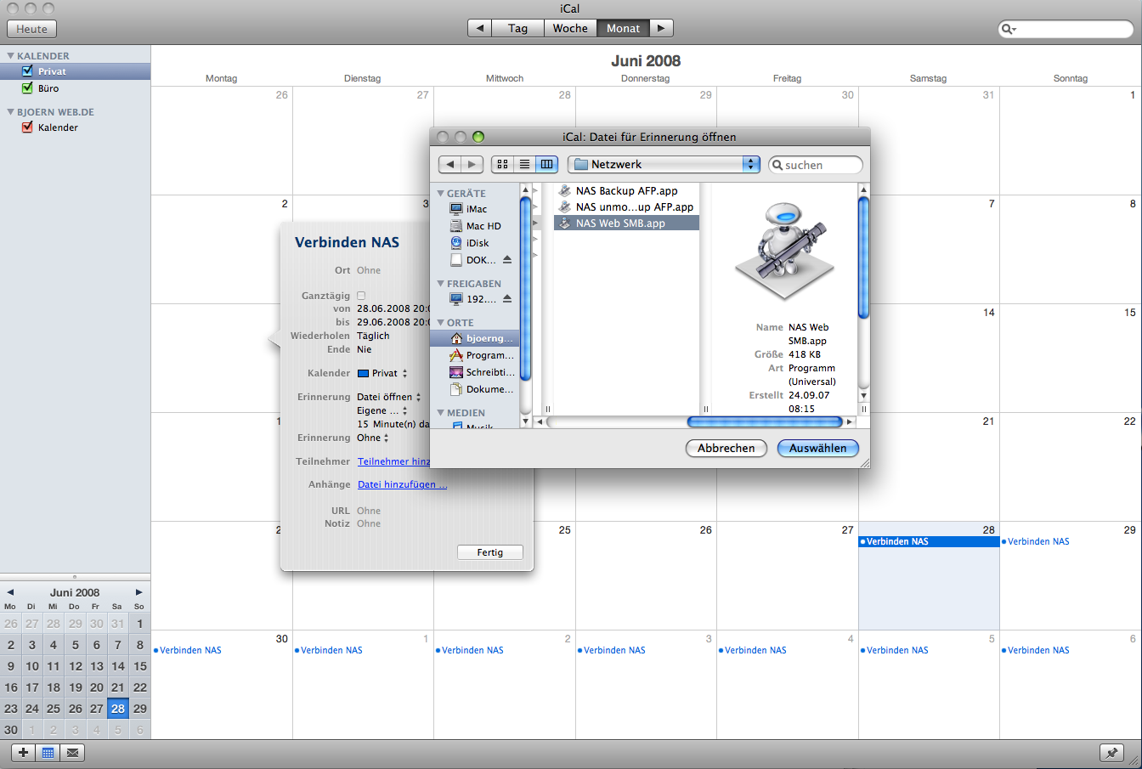Uncheck the Privat calendar checkbox

(x=27, y=71)
